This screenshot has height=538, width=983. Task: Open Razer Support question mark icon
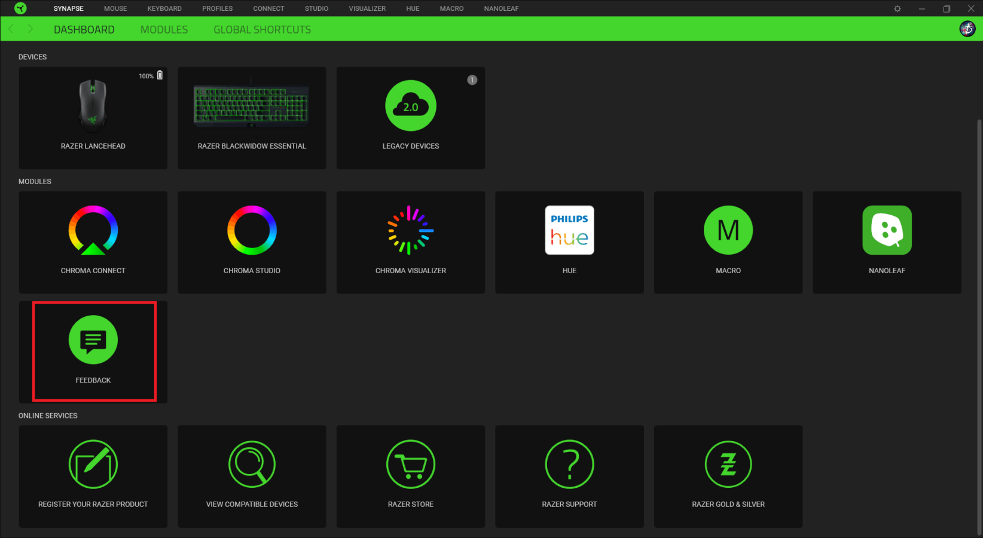(x=569, y=464)
